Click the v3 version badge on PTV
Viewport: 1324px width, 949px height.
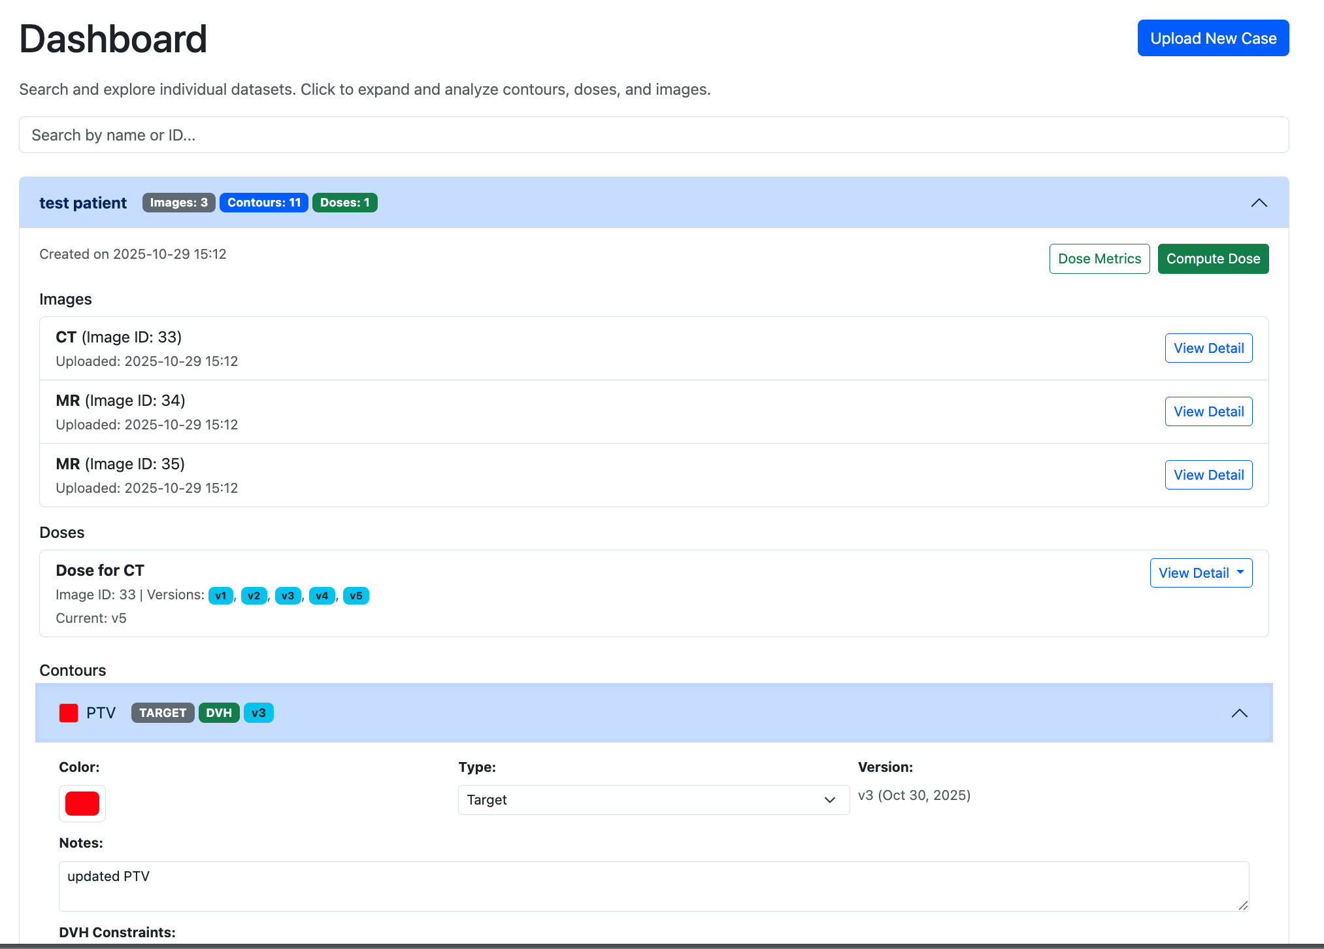pyautogui.click(x=258, y=712)
